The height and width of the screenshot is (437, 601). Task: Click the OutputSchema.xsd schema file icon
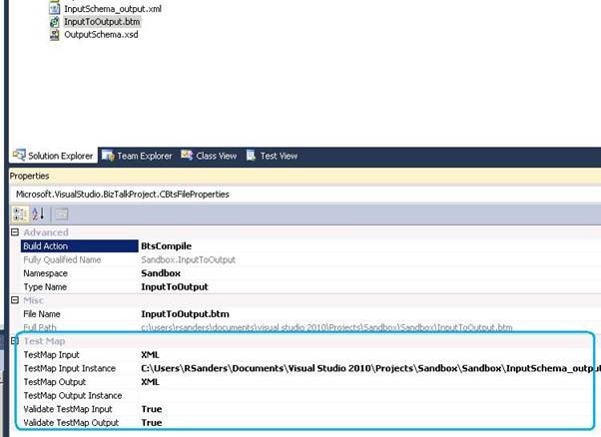click(x=55, y=34)
